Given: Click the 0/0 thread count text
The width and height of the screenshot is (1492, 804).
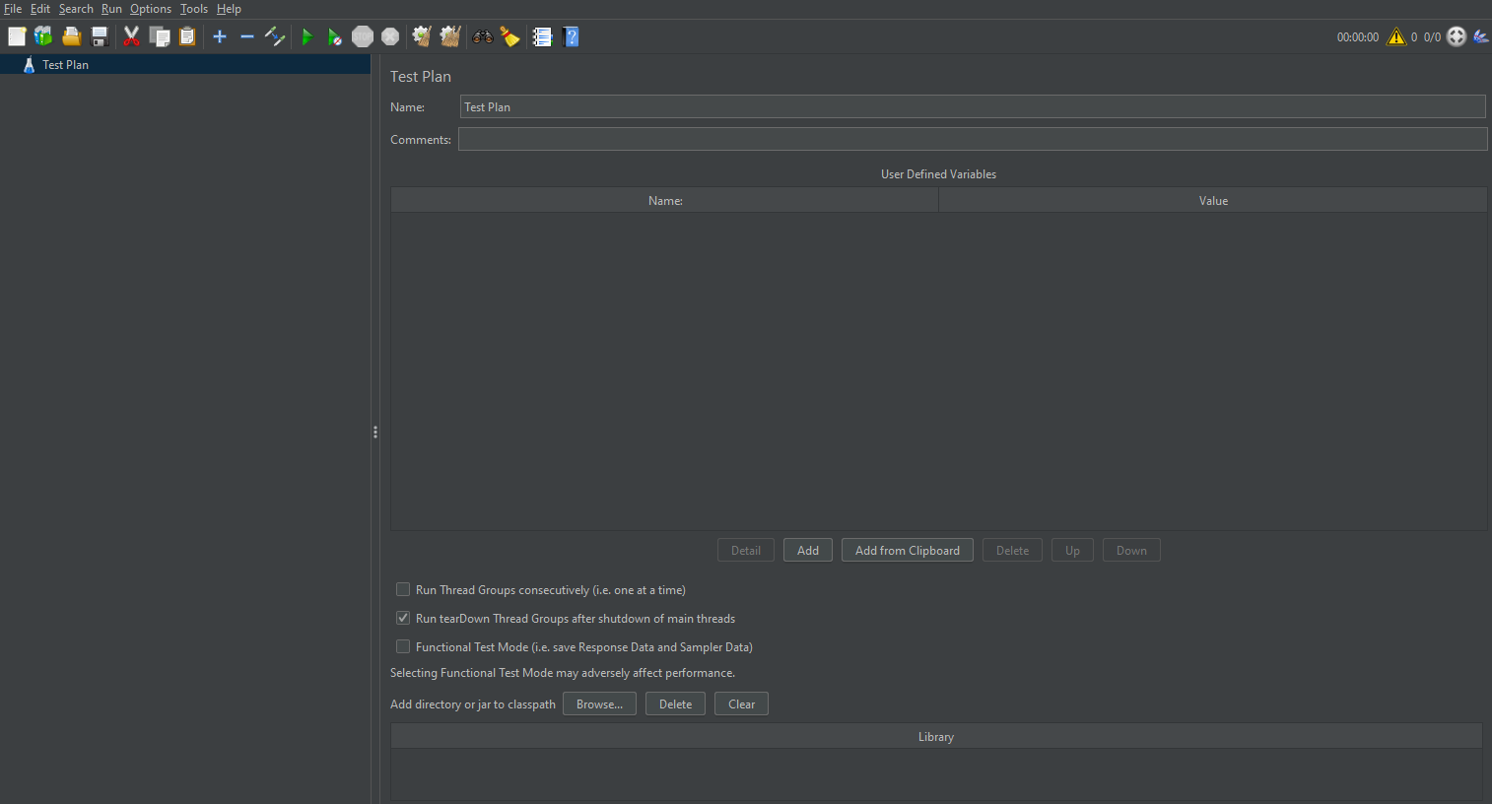Looking at the screenshot, I should point(1432,37).
